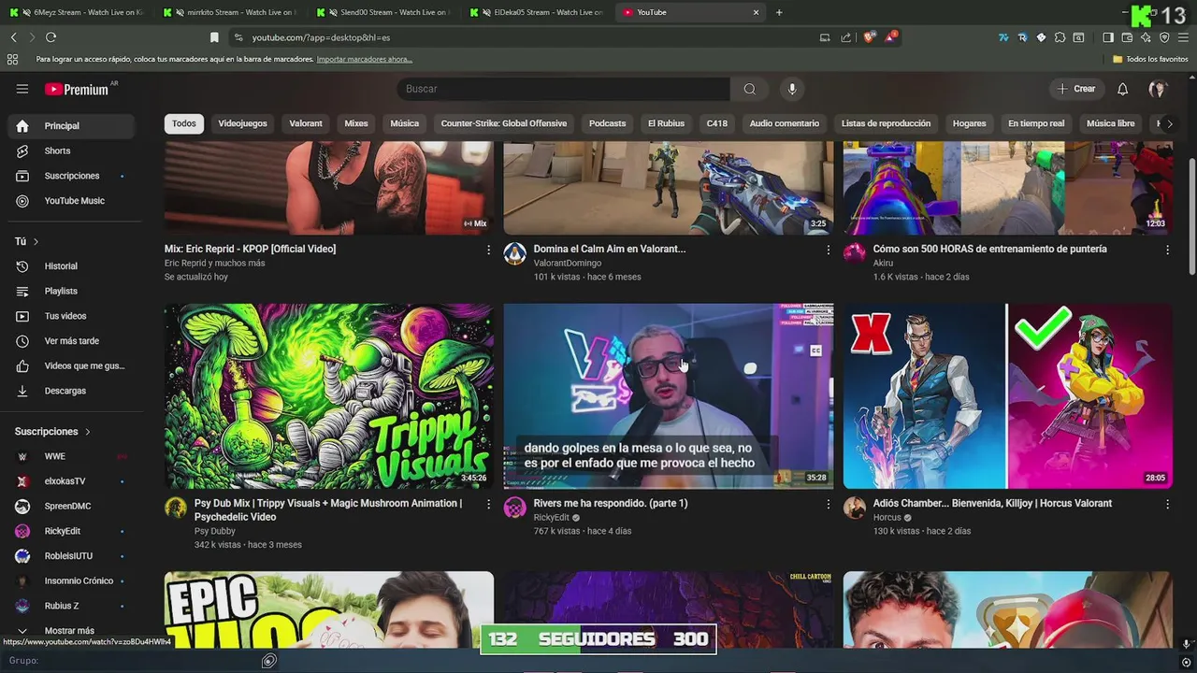
Task: Select the Audio comentario chip
Action: click(784, 123)
